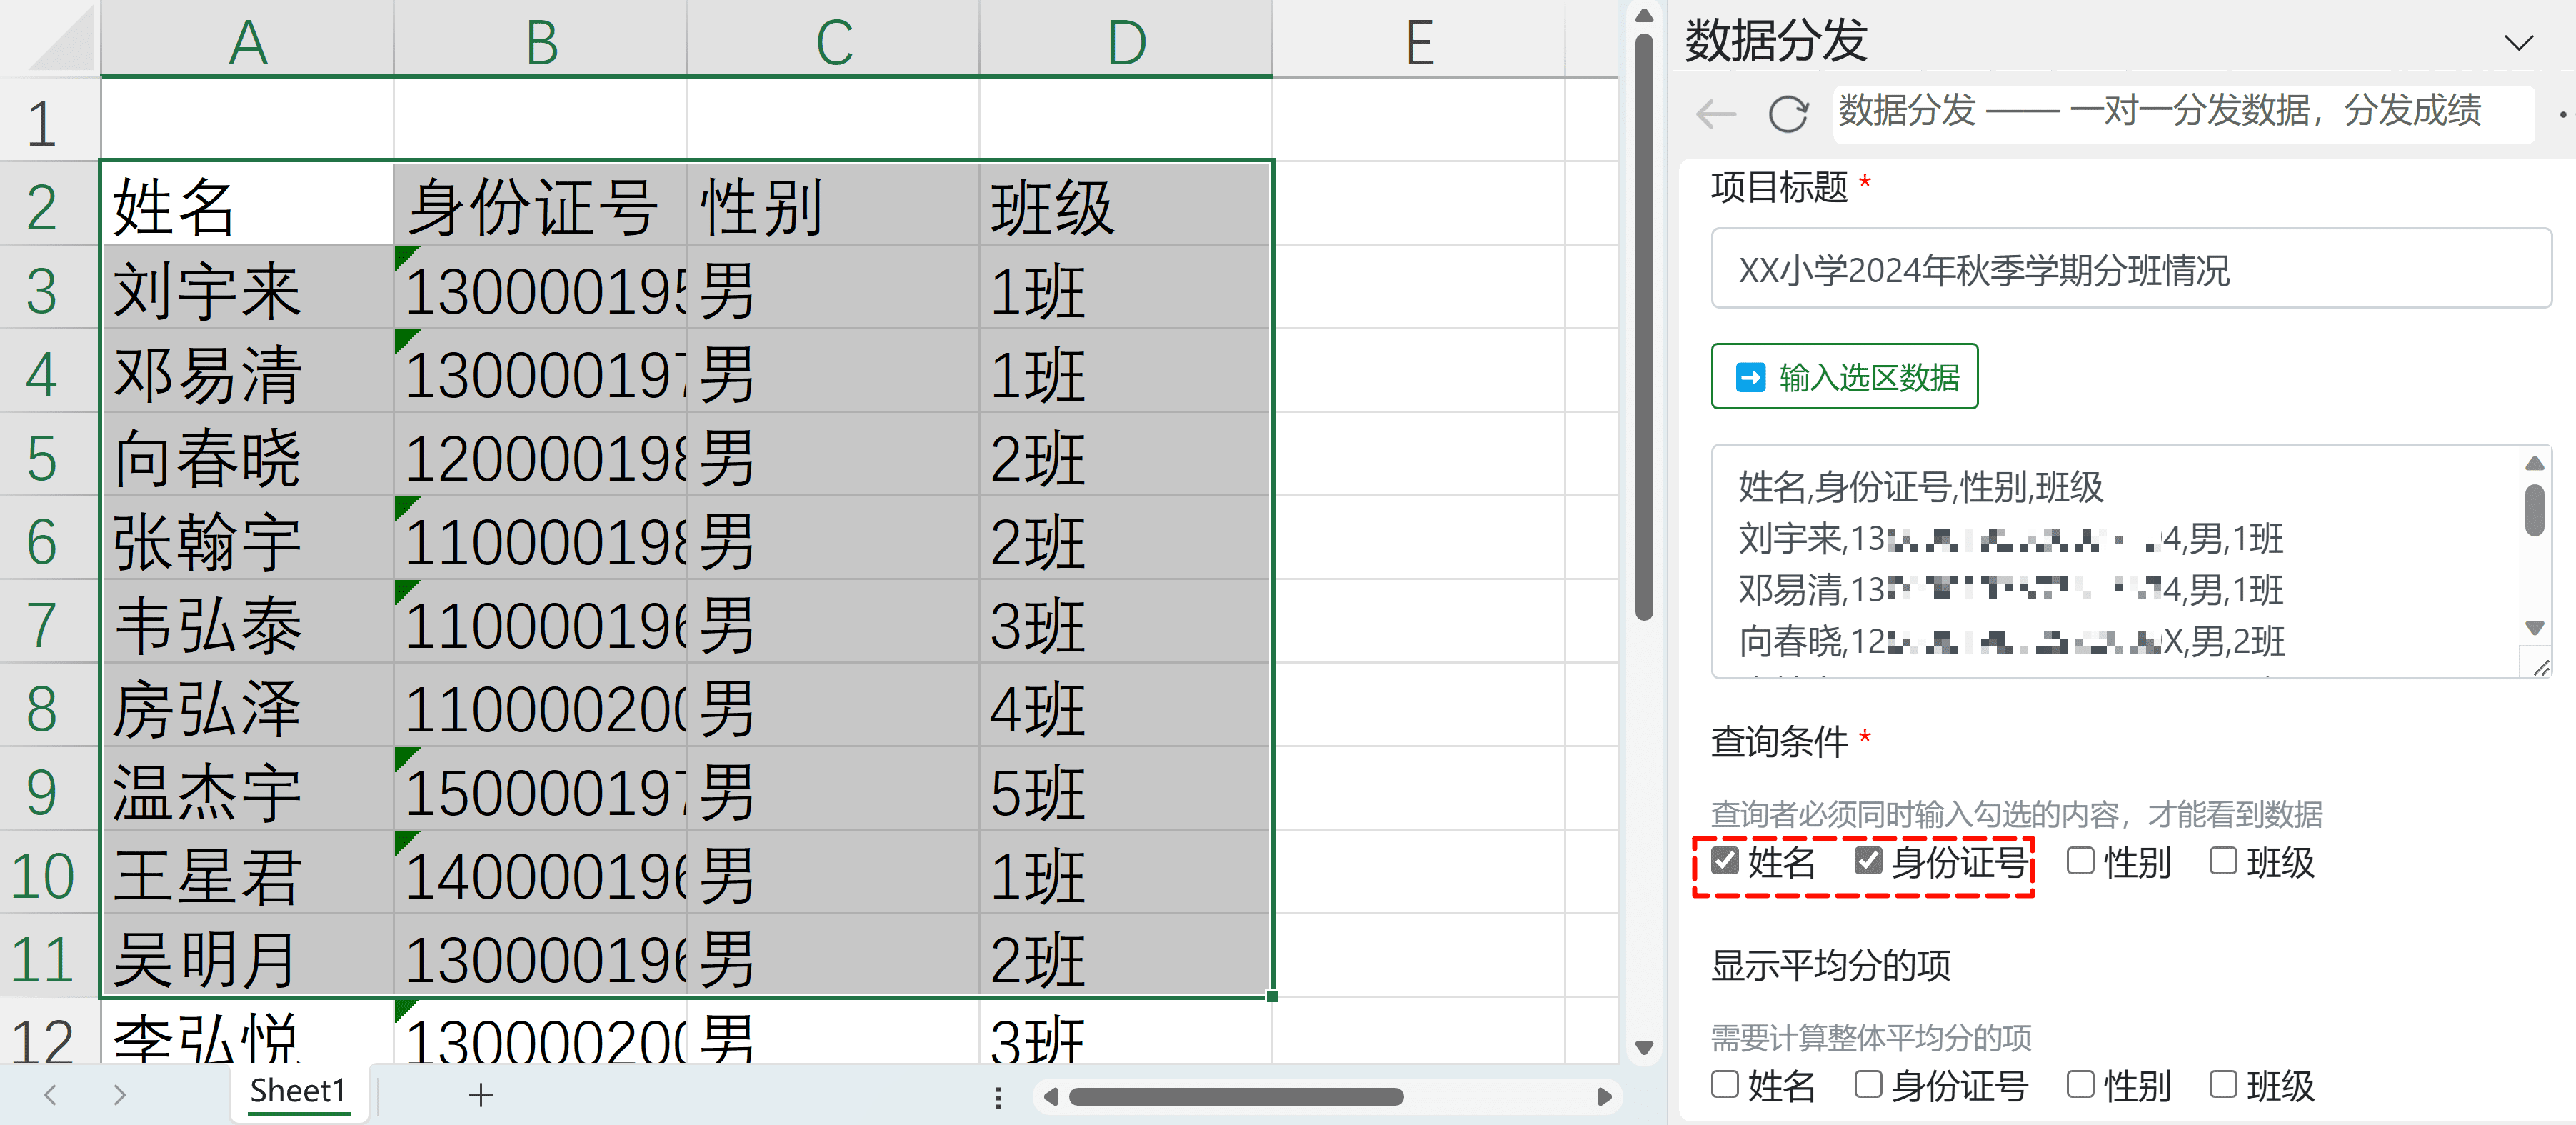2576x1125 pixels.
Task: Click the refresh icon in the 数据分发 panel
Action: [x=1789, y=113]
